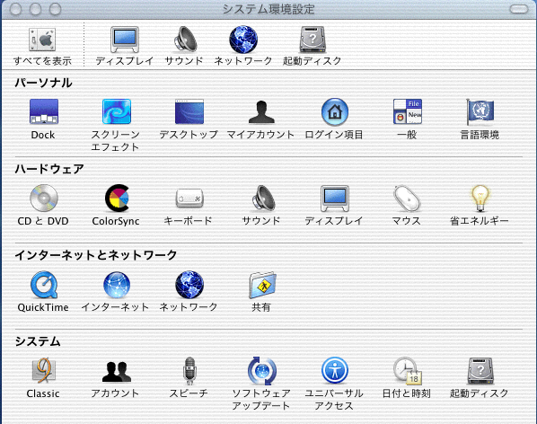Image resolution: width=537 pixels, height=424 pixels.
Task: Open ディスプレイ in the ハードウェア section
Action: click(x=335, y=199)
